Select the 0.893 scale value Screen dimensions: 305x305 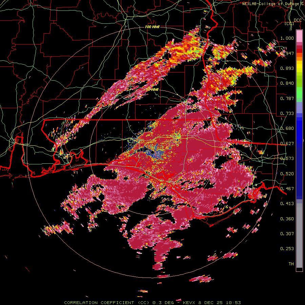287,68
